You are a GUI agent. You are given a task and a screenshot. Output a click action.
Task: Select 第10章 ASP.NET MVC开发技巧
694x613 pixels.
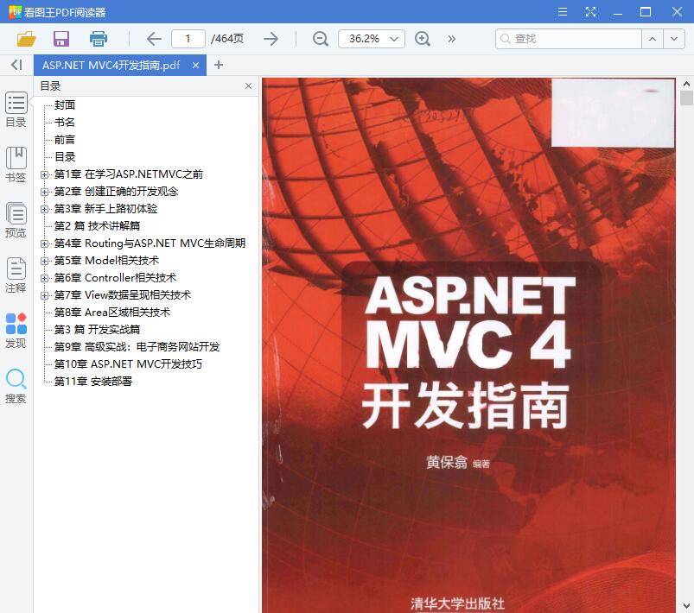(128, 364)
